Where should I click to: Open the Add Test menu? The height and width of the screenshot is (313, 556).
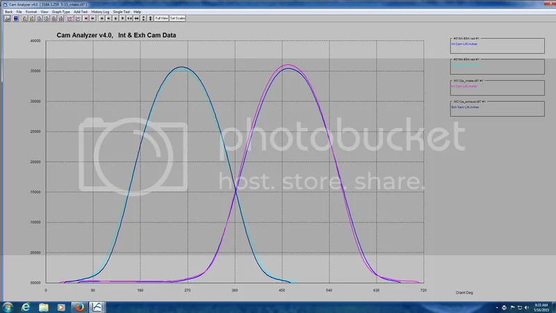click(x=81, y=12)
